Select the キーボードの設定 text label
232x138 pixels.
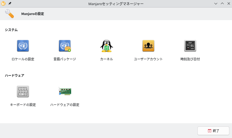23,105
